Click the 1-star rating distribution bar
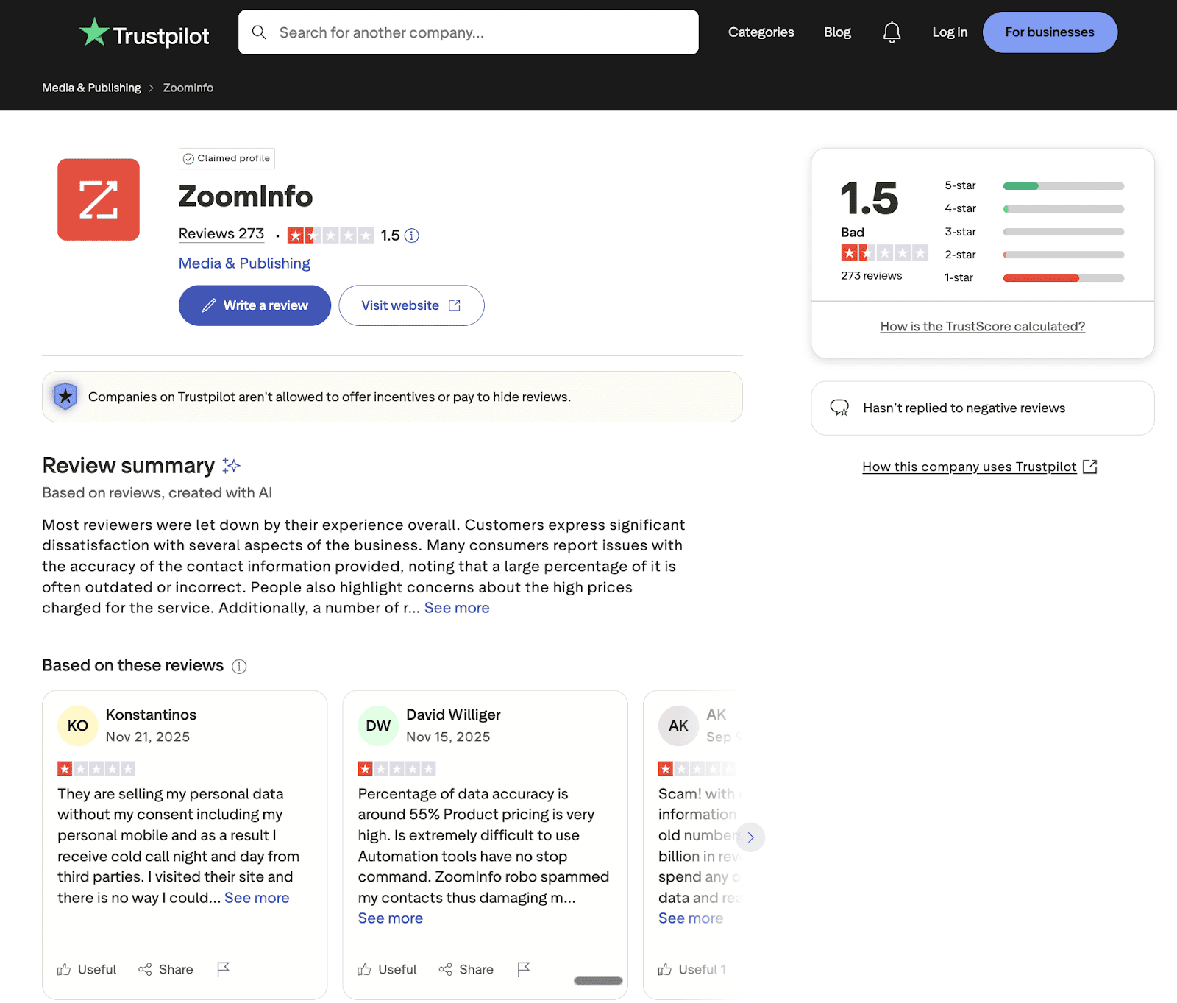The height and width of the screenshot is (1003, 1177). 1063,278
